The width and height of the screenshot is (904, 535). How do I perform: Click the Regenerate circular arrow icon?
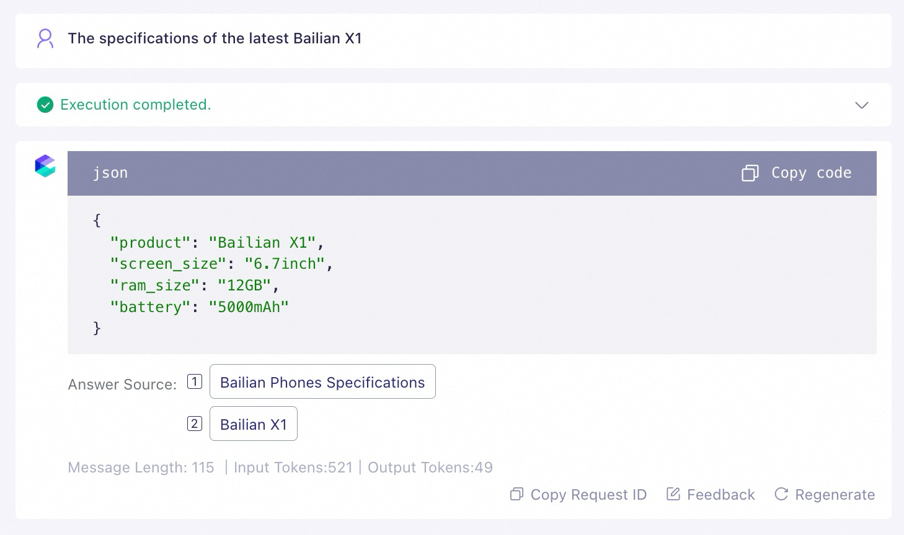click(x=781, y=494)
